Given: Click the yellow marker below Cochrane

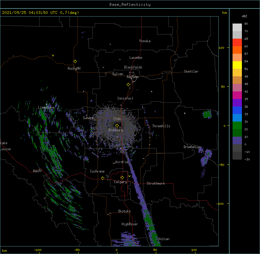Looking at the screenshot, I should [103, 178].
